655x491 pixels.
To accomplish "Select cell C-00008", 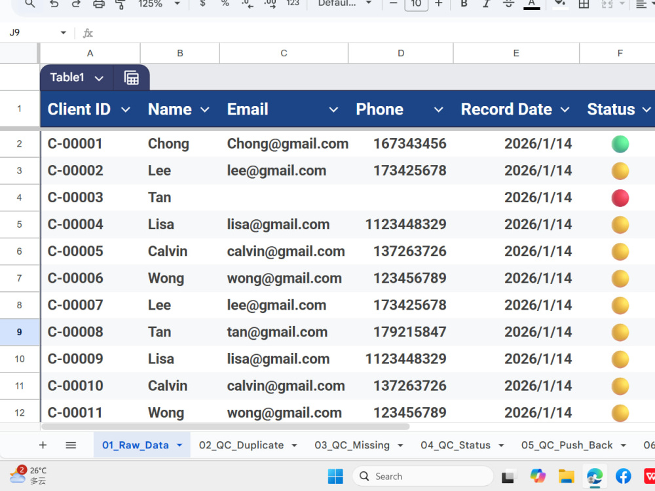I will pos(90,332).
